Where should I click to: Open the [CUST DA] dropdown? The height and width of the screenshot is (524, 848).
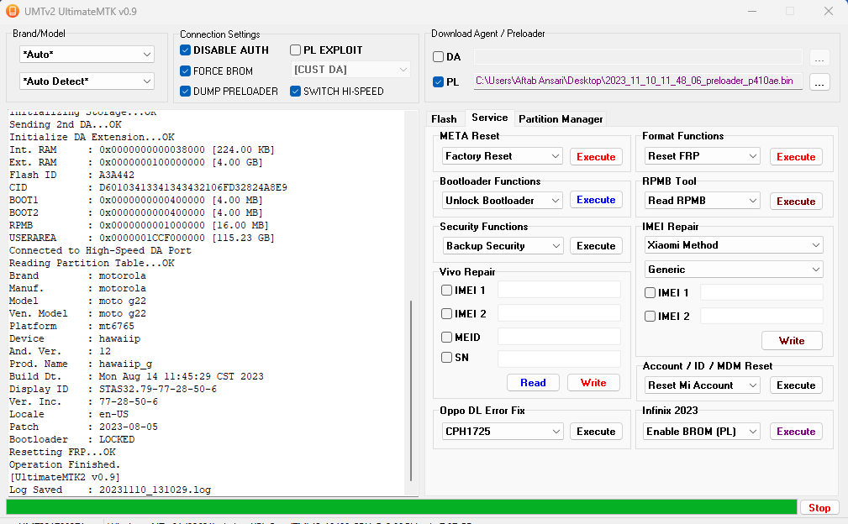click(350, 70)
